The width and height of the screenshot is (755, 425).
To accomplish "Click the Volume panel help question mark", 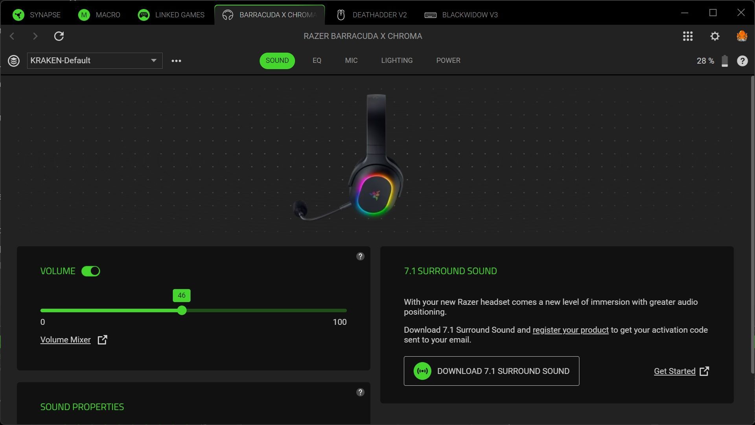I will tap(360, 256).
